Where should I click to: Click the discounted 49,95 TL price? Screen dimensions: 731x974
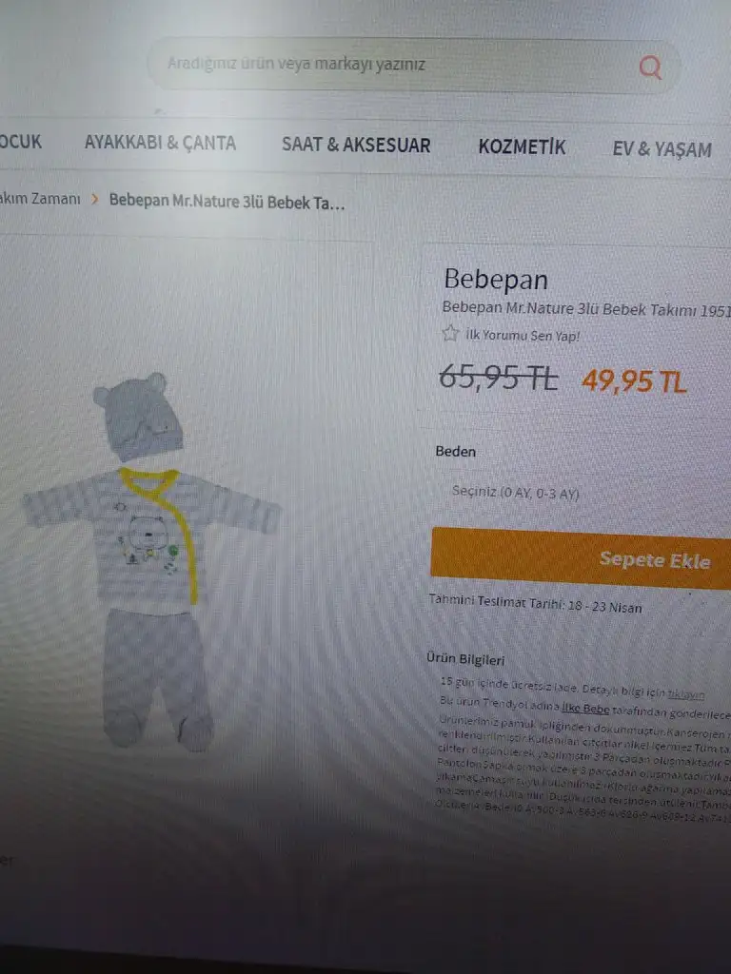point(635,380)
